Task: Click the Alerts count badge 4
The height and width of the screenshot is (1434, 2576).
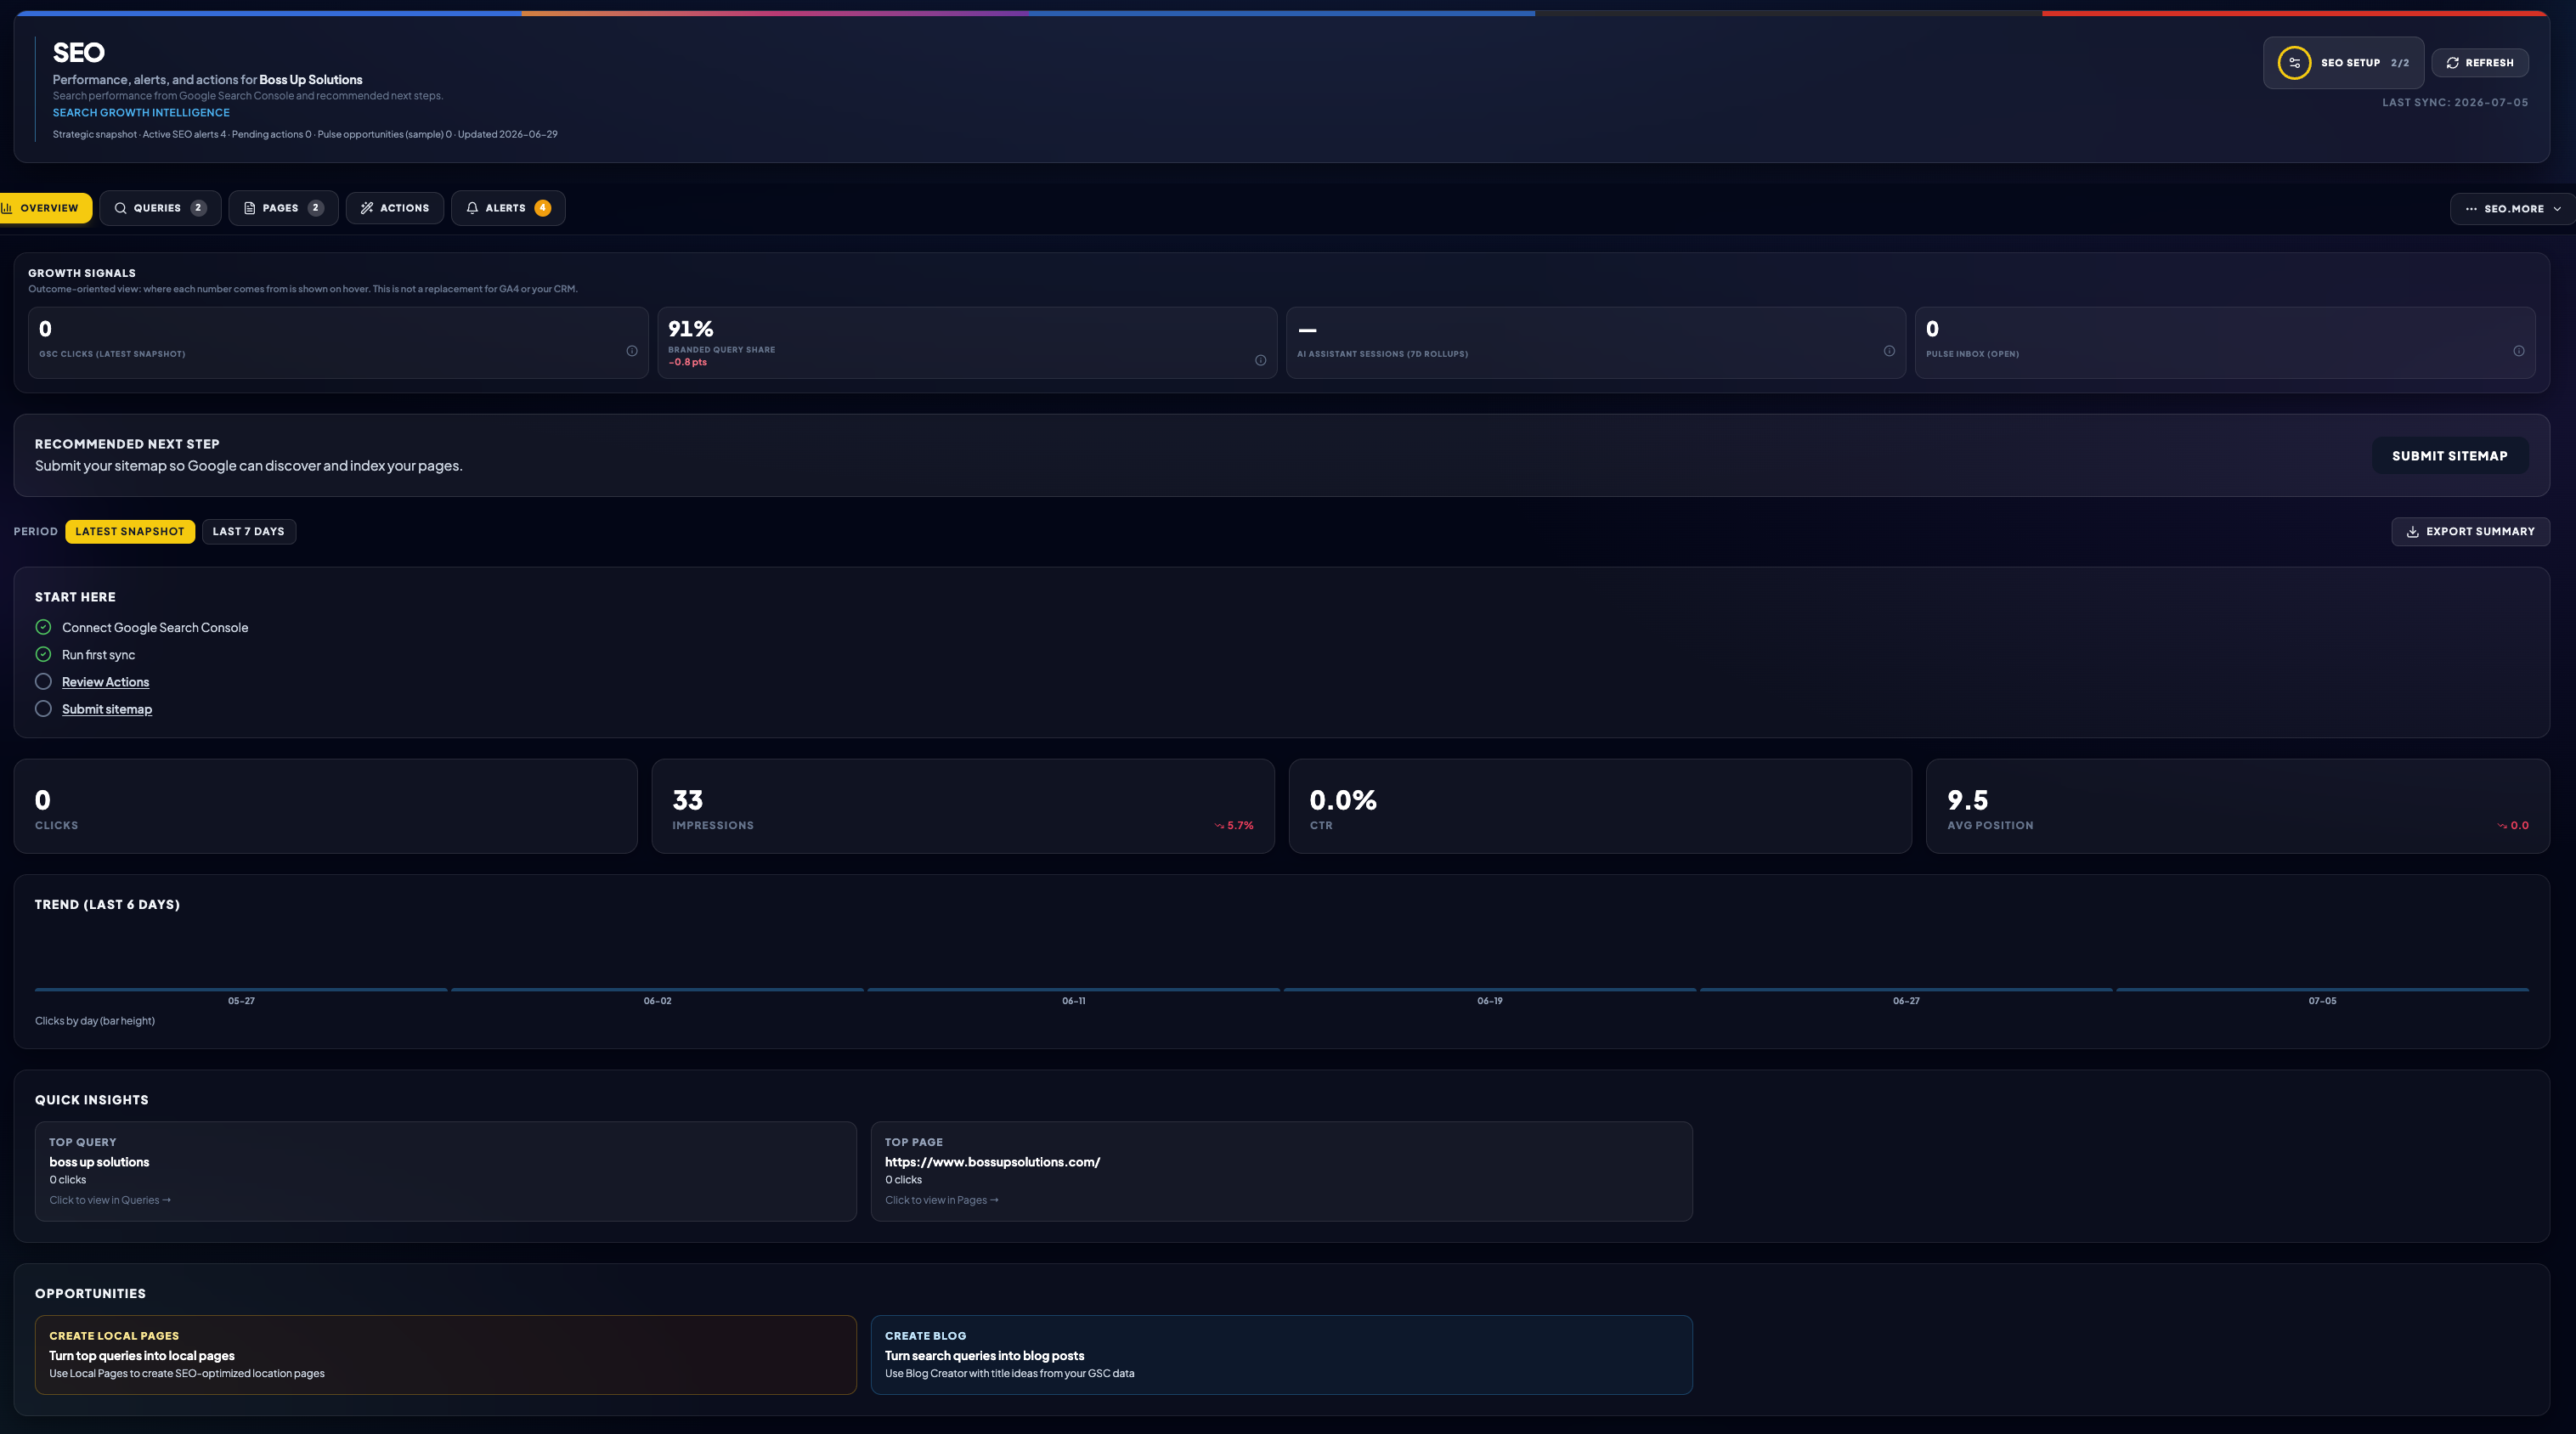Action: click(542, 208)
